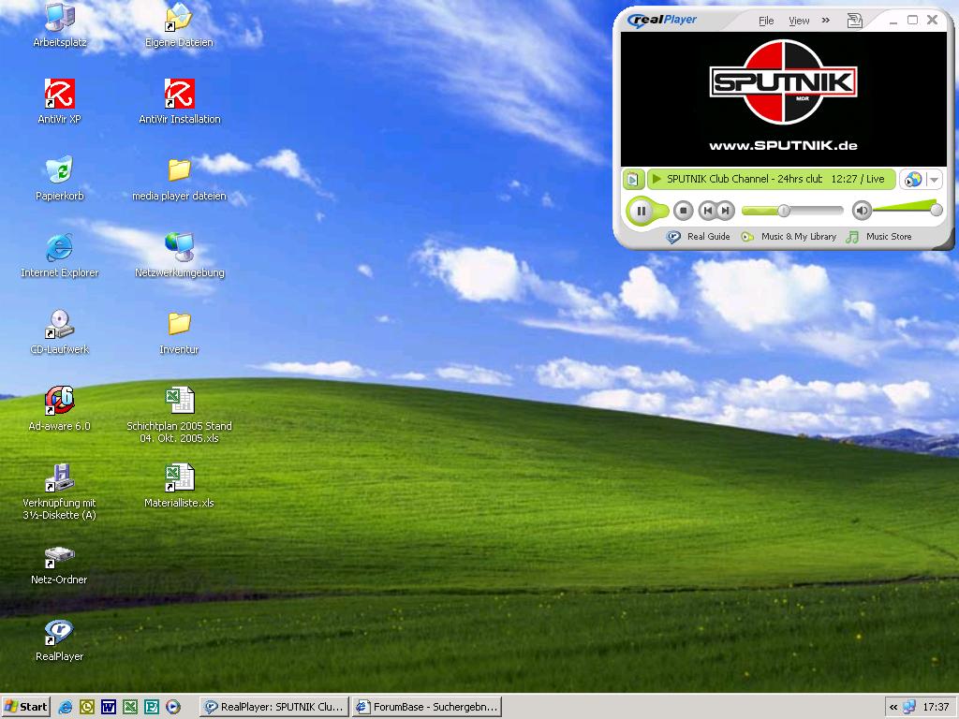Open the playlist icon beside clip title
Viewport: 959px width, 719px height.
[633, 179]
